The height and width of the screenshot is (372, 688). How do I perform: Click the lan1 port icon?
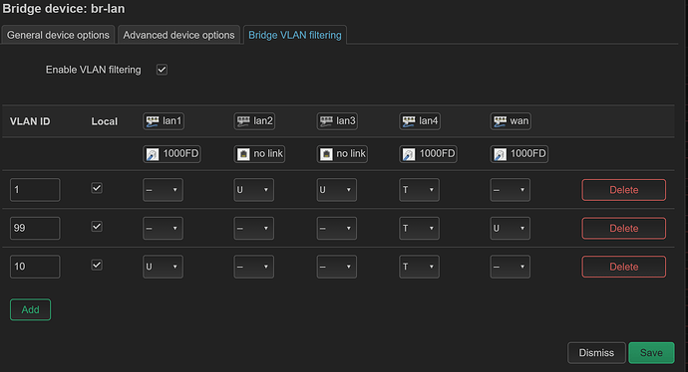[153, 121]
